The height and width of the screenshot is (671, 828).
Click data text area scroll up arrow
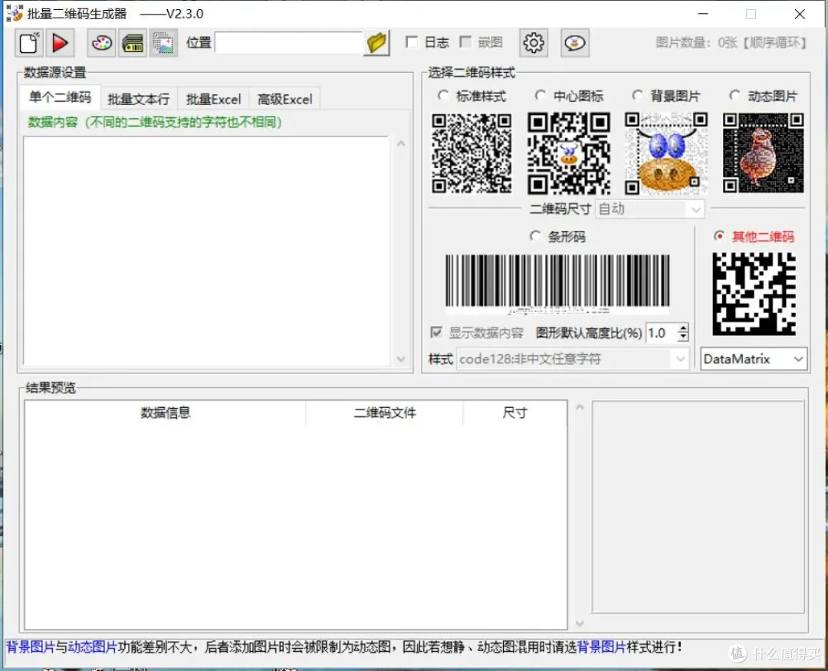[x=401, y=143]
